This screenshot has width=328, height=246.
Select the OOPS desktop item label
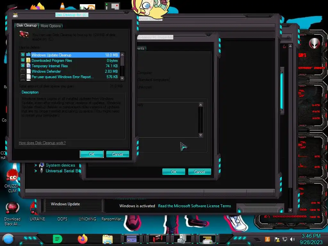pyautogui.click(x=62, y=219)
